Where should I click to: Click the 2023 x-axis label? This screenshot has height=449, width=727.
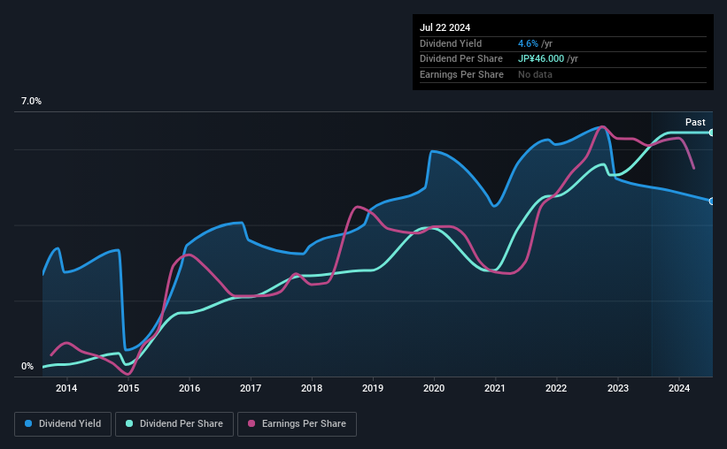tap(617, 388)
